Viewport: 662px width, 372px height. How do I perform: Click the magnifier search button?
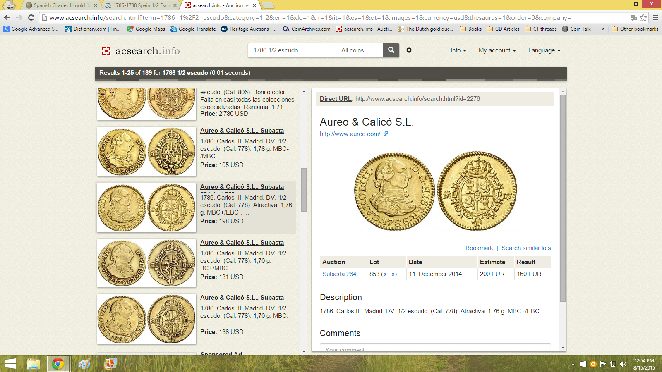391,50
